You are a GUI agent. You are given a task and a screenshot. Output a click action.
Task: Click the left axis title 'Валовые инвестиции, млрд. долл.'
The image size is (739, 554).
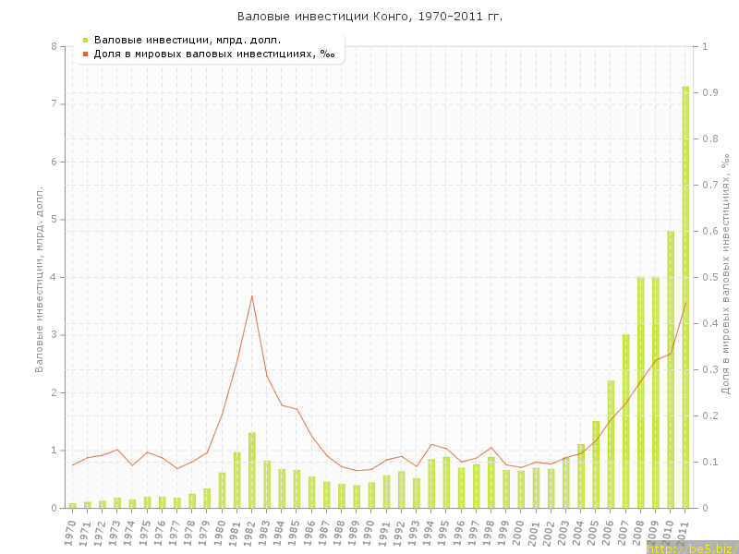coord(40,277)
